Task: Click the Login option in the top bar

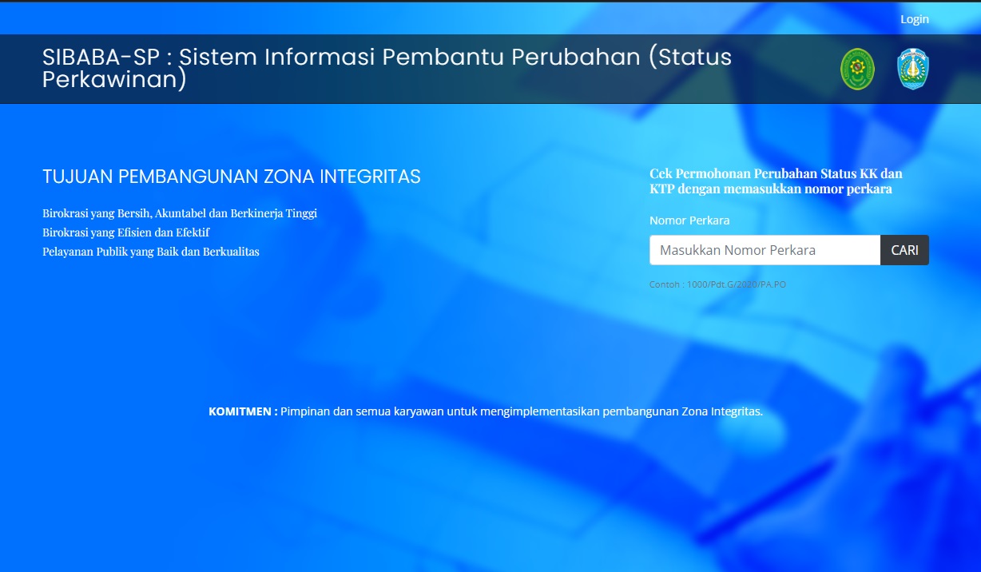Action: [915, 18]
